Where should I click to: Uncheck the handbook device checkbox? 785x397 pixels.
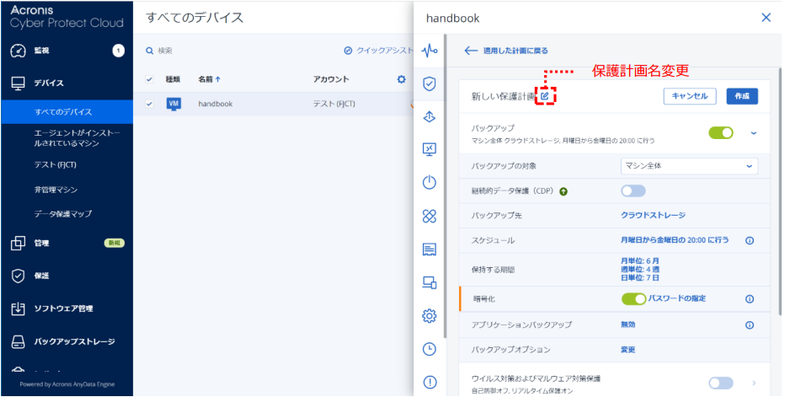[150, 104]
